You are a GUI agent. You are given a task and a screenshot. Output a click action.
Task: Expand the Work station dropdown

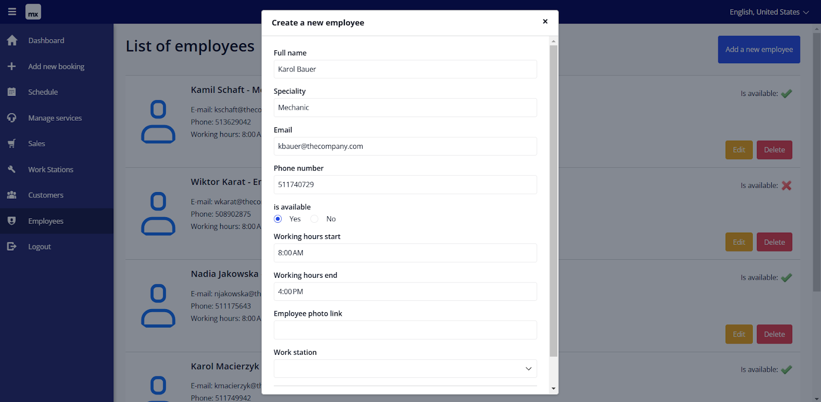405,369
